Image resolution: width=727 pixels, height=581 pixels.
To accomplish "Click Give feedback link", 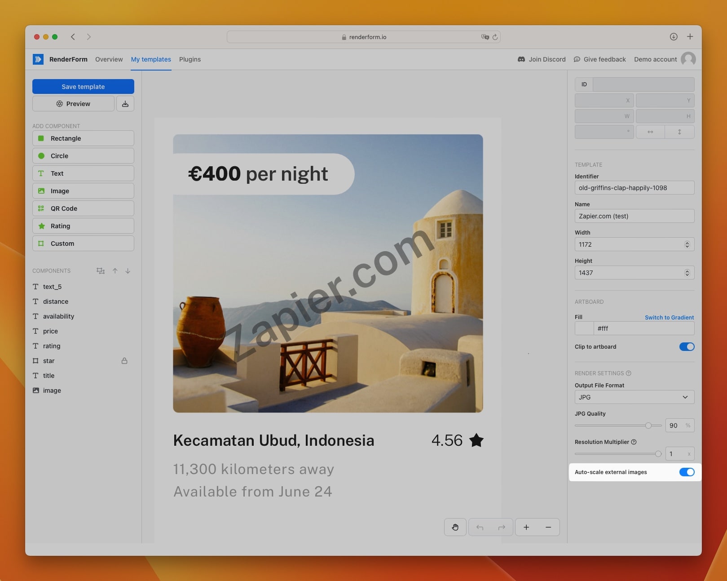I will pos(600,59).
